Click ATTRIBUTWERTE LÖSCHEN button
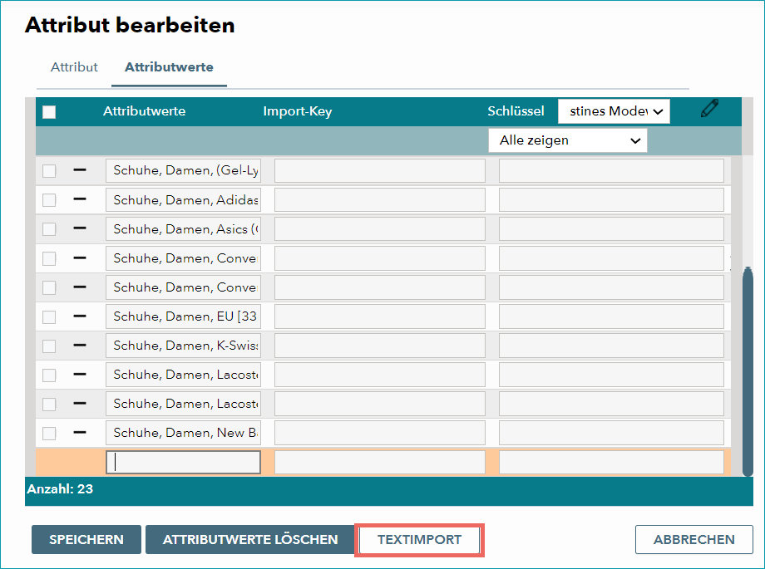 pos(250,539)
